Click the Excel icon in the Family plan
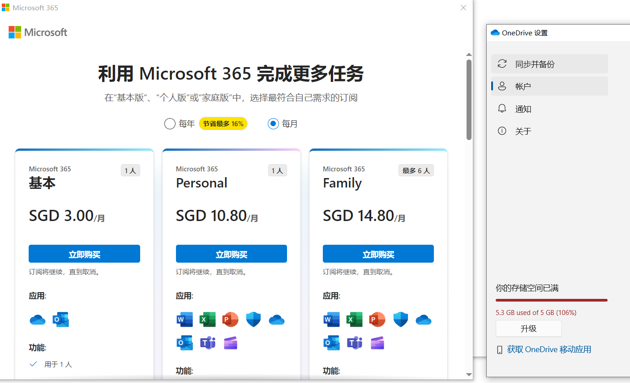 tap(354, 320)
